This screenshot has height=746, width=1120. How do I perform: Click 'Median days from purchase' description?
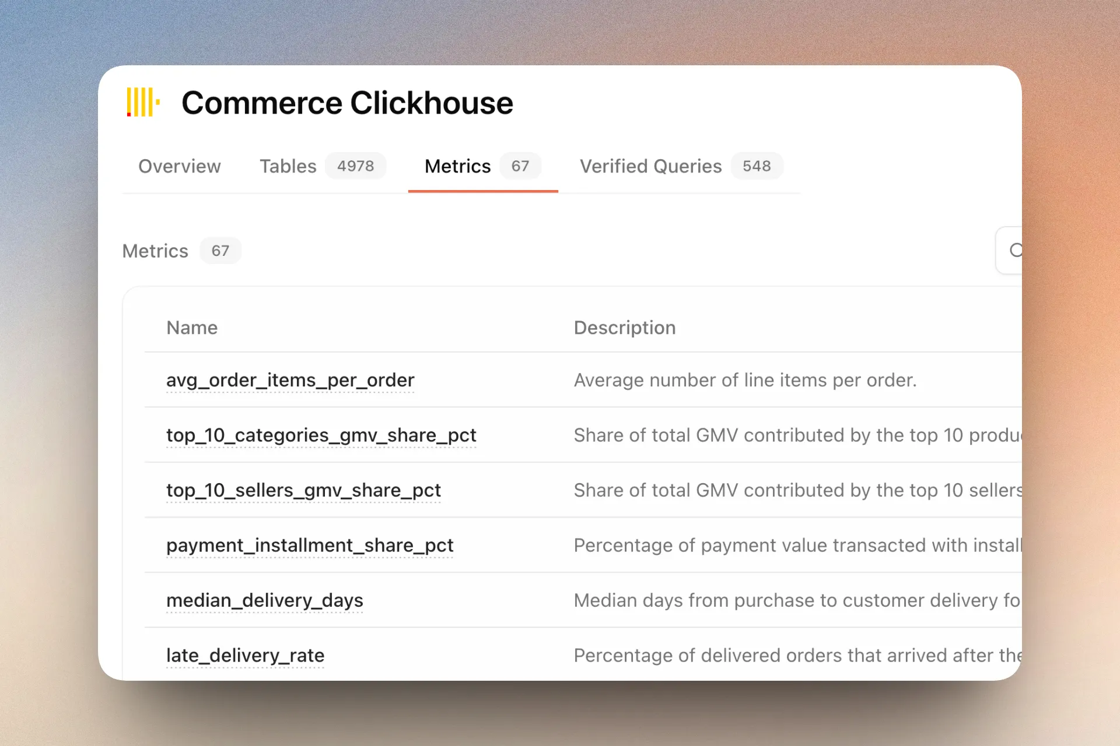pos(797,600)
